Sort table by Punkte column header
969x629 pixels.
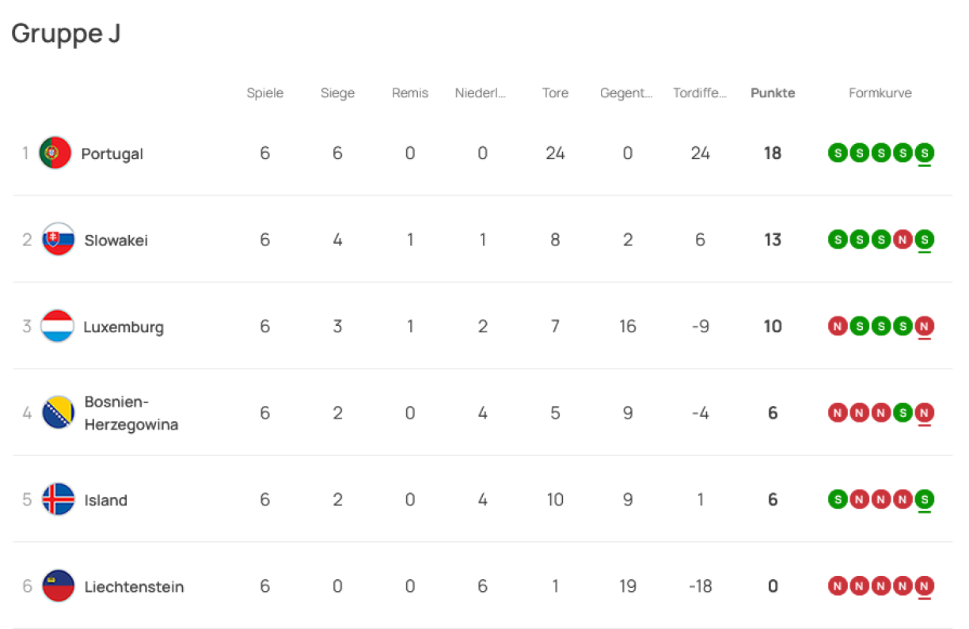click(x=773, y=93)
